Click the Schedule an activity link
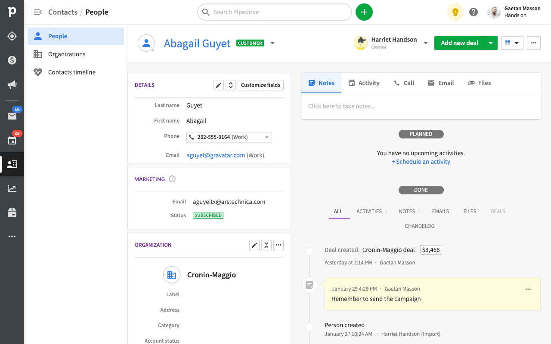Viewport: 551px width, 344px height. (421, 162)
